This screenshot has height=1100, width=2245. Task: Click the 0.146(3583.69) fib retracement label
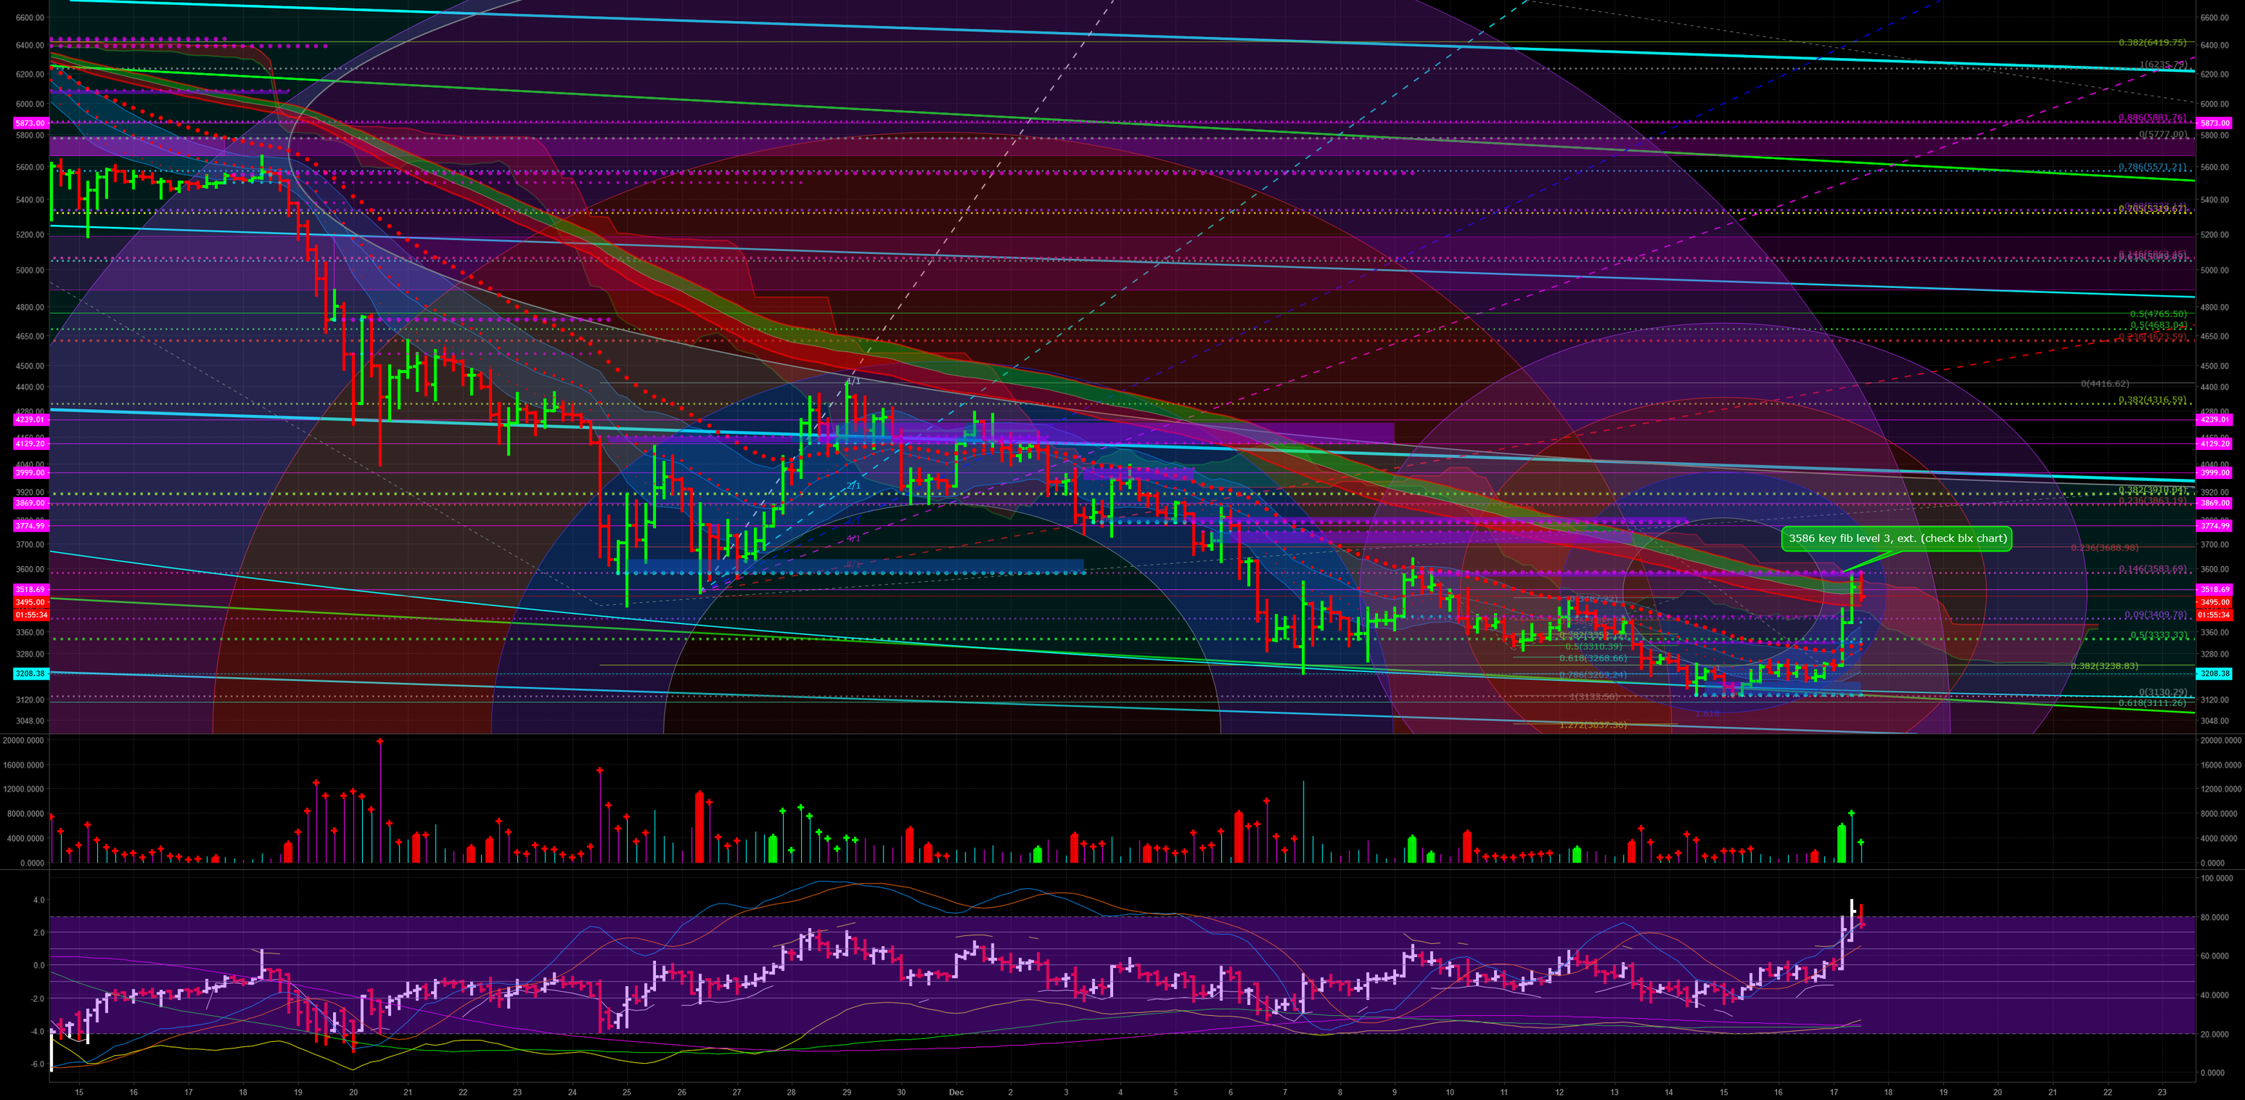(2154, 569)
